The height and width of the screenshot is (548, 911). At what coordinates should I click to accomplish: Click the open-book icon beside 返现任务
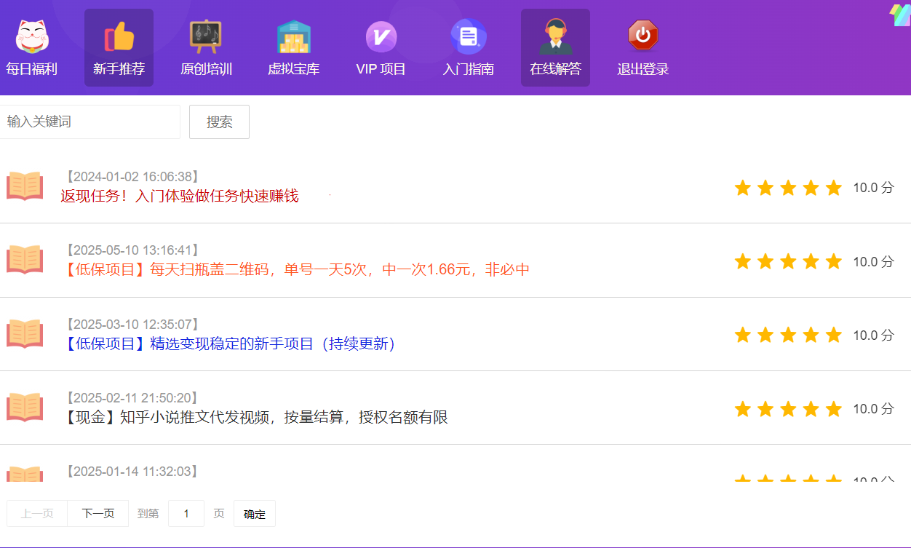point(25,186)
